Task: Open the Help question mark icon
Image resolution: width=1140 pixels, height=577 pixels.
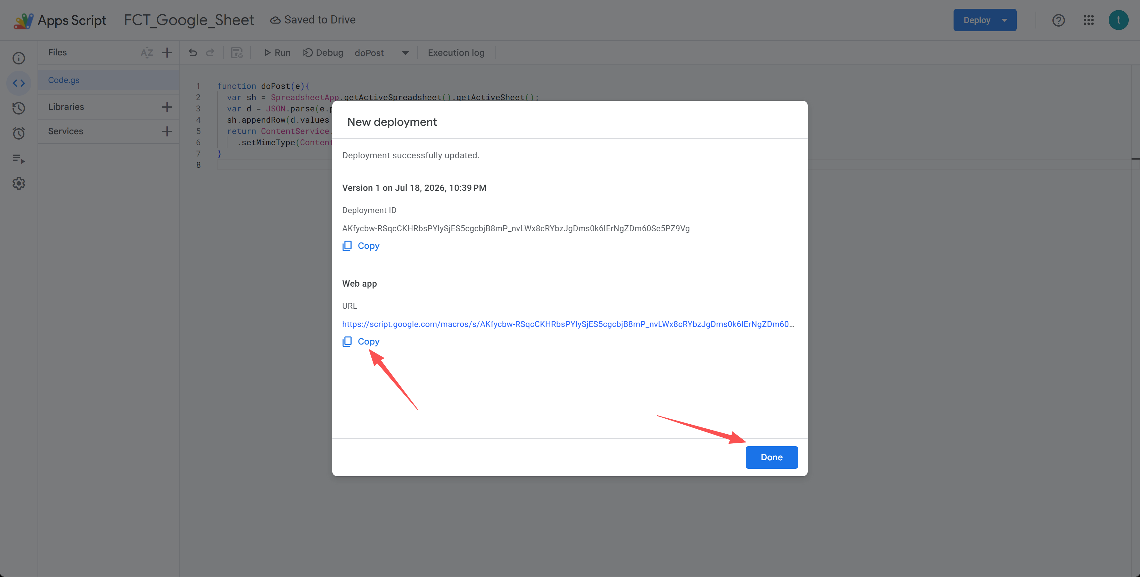Action: point(1058,20)
